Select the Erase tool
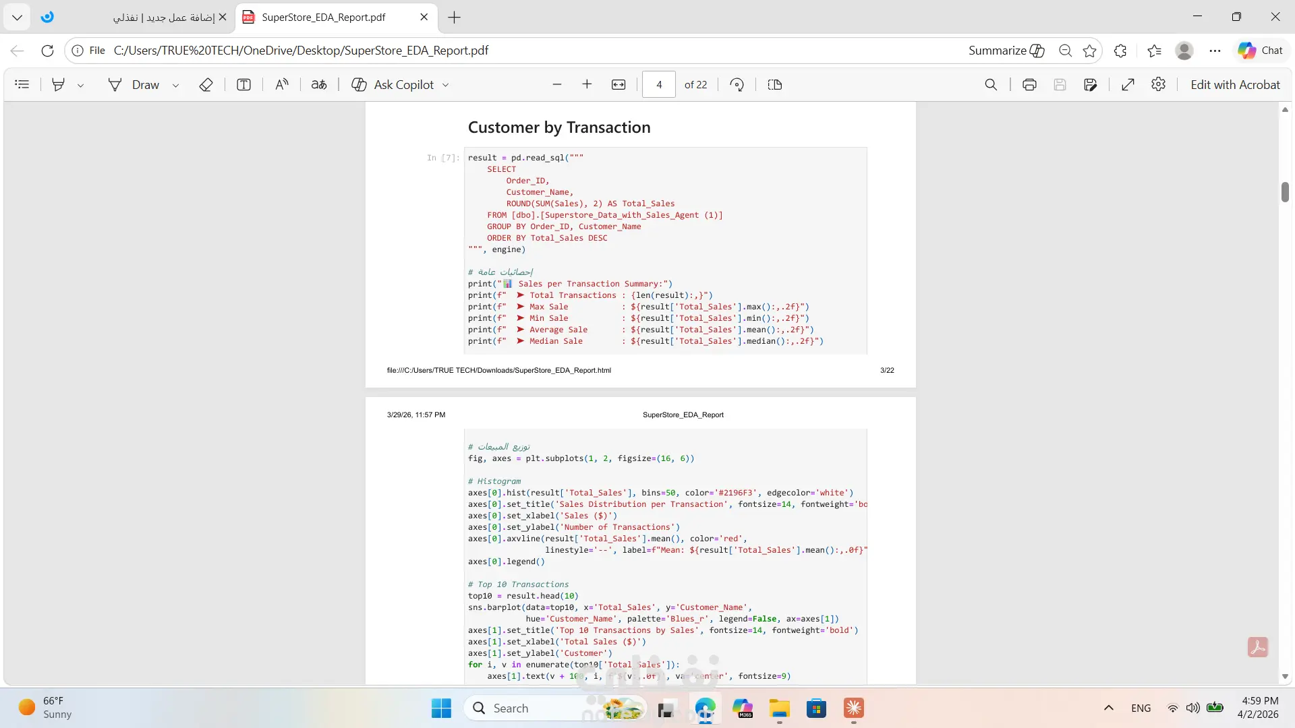Viewport: 1295px width, 728px height. click(206, 84)
